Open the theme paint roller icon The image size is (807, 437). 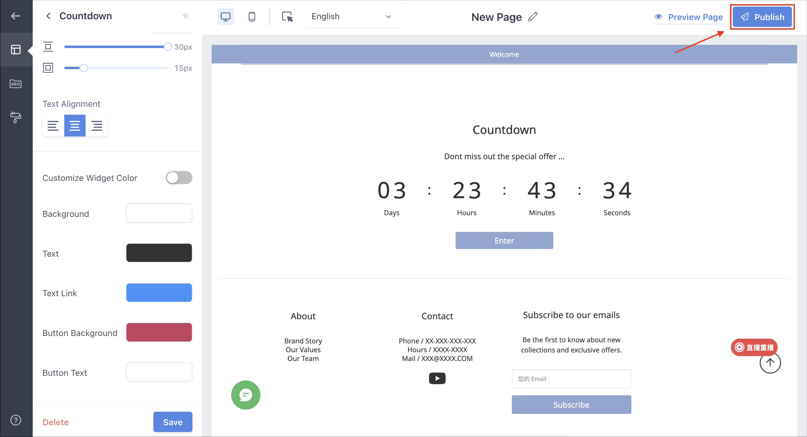(x=16, y=117)
